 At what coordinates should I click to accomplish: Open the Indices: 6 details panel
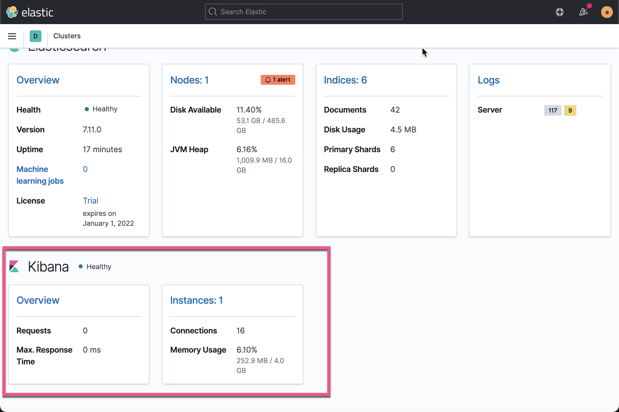point(345,80)
